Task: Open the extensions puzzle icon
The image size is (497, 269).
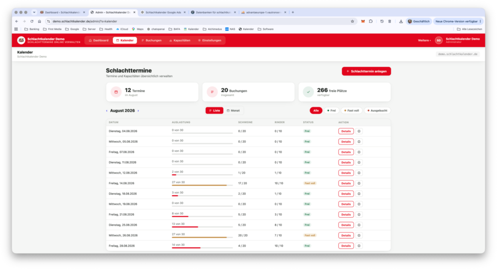Action: click(x=370, y=21)
